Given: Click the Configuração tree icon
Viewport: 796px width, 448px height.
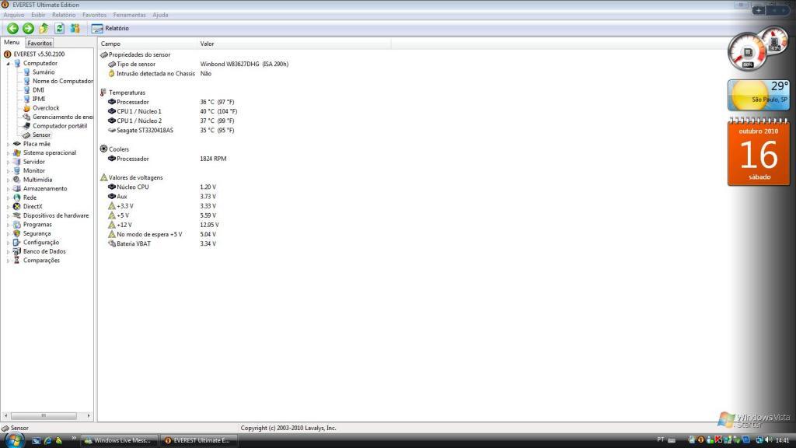Looking at the screenshot, I should pos(17,243).
